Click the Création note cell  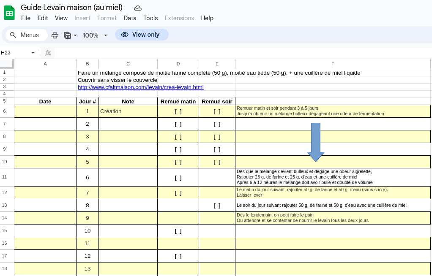[x=128, y=111]
